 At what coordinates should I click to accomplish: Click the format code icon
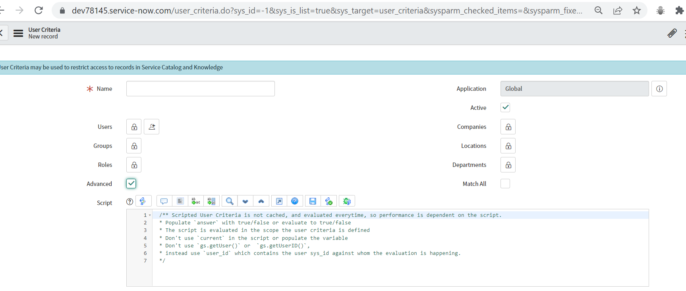click(180, 201)
